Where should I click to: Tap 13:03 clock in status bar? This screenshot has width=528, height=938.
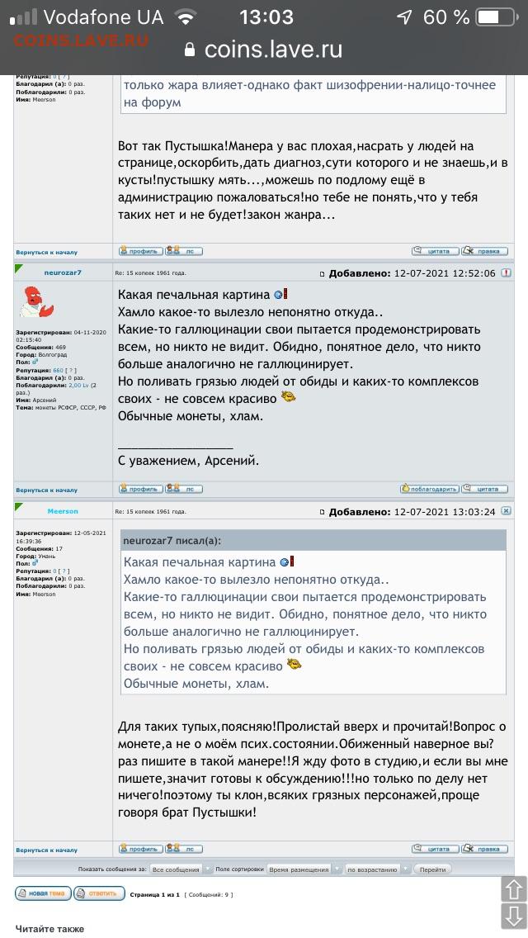coord(266,17)
